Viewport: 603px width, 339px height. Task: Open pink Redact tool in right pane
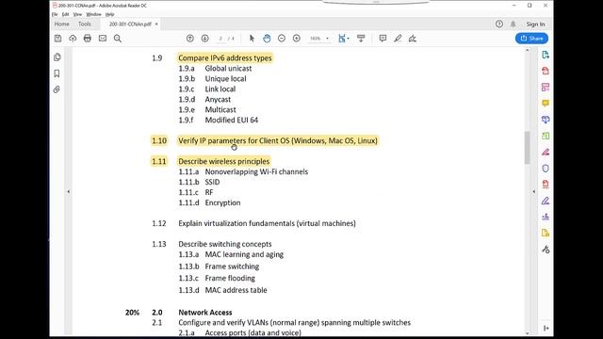pos(546,153)
